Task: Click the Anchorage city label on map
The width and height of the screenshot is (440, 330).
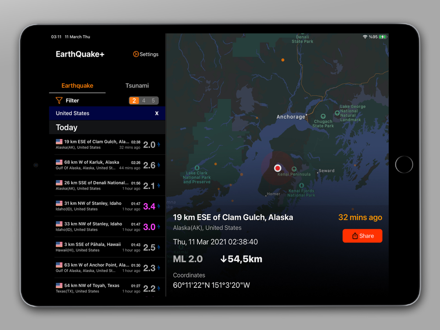Action: [291, 117]
